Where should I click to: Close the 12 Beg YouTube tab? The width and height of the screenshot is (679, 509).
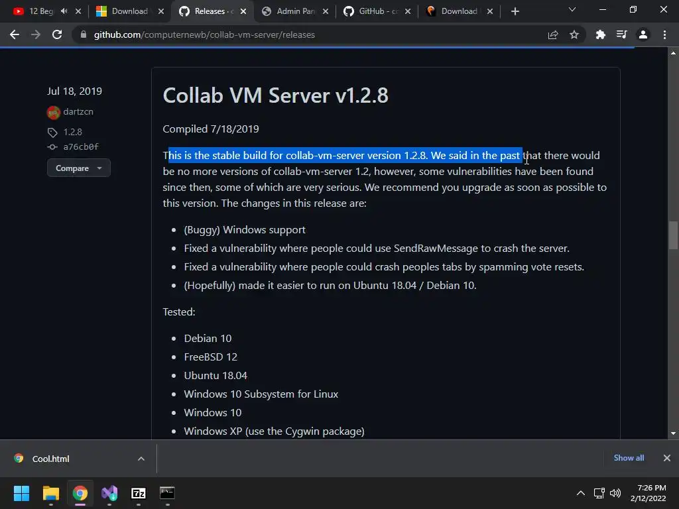pos(78,11)
